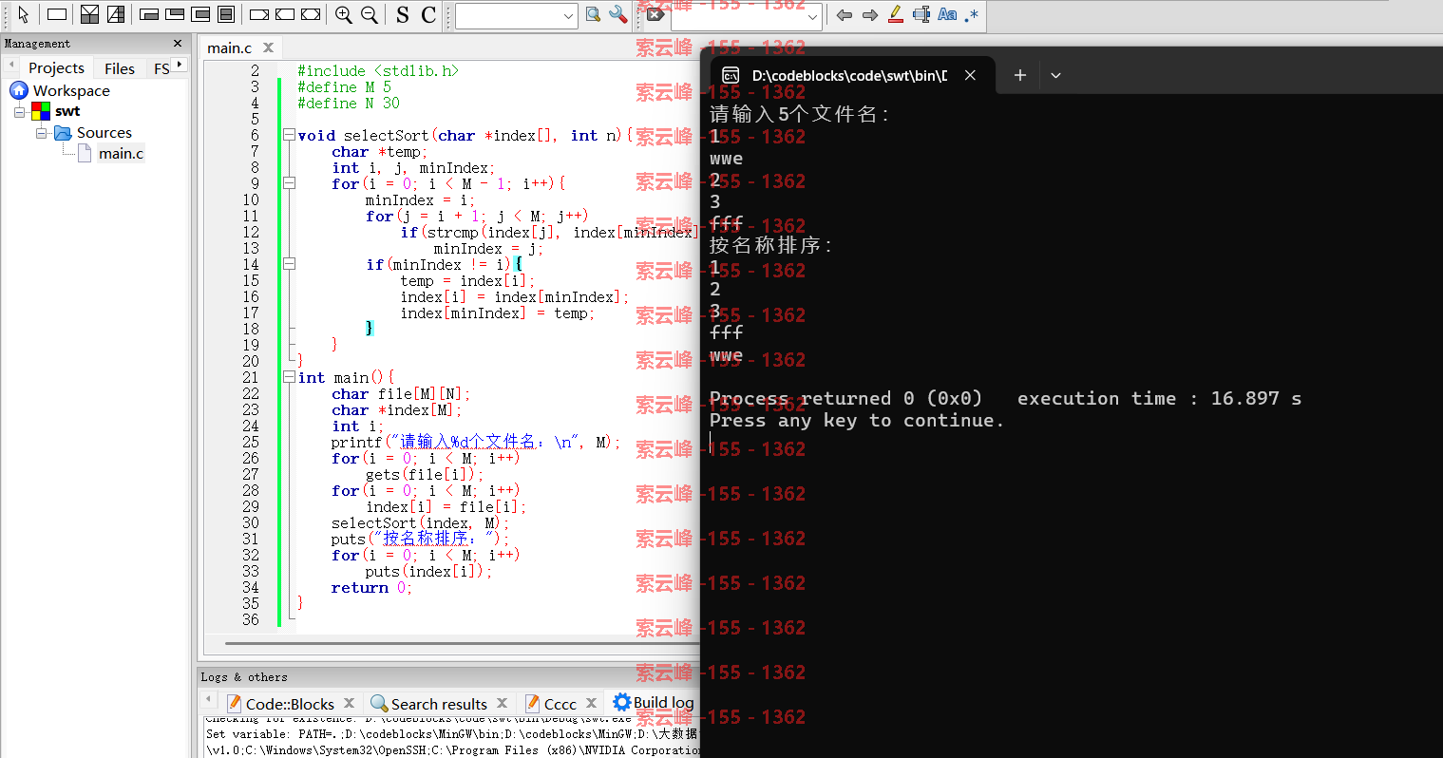Collapse the swt project node
1443x758 pixels.
click(19, 112)
